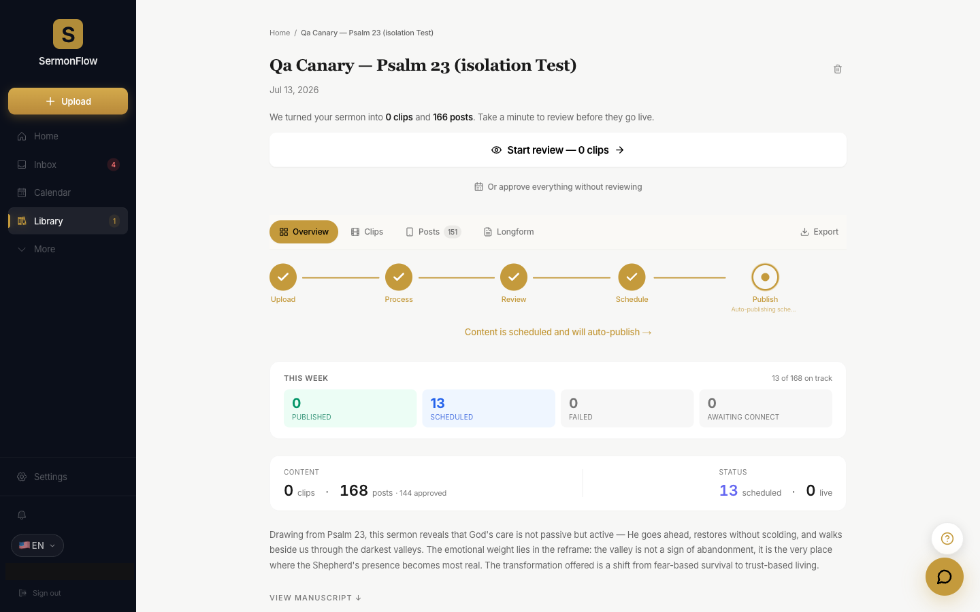980x612 pixels.
Task: Click the '0 clips' content text
Action: pyautogui.click(x=299, y=491)
